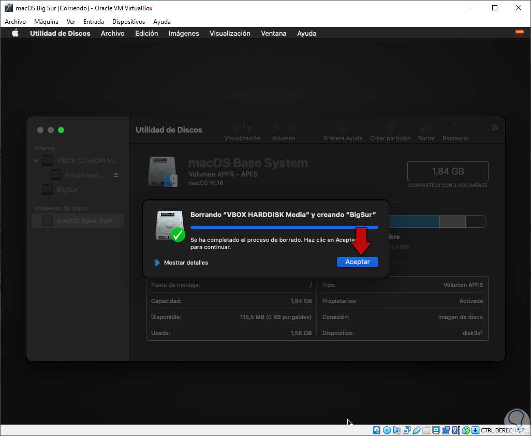Click the VirtualBox audio status icon
This screenshot has height=436, width=531.
(396, 430)
